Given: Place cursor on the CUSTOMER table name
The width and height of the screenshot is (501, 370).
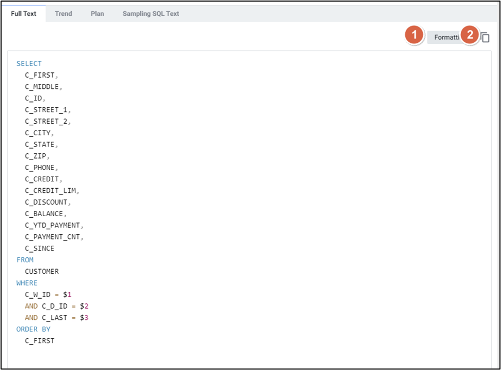Looking at the screenshot, I should point(42,272).
